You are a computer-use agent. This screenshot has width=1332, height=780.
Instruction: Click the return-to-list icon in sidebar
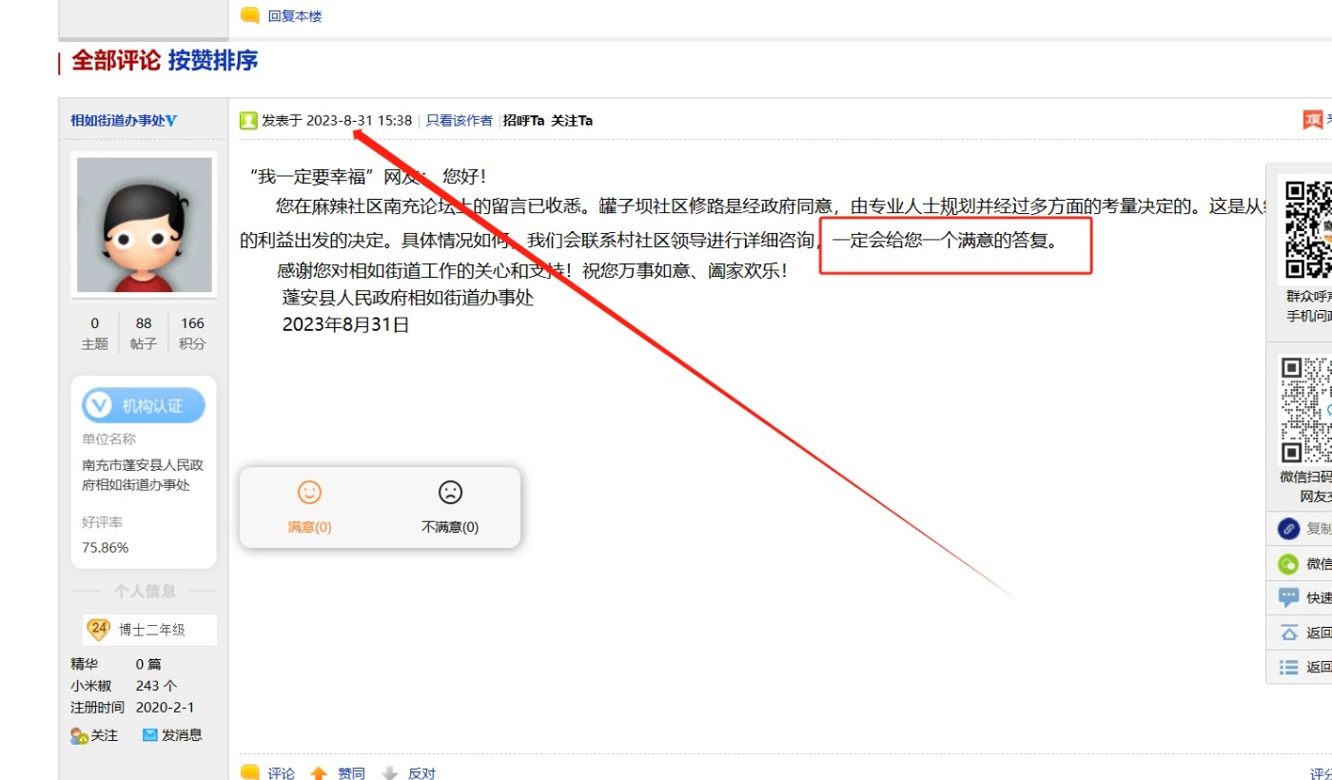[x=1289, y=668]
